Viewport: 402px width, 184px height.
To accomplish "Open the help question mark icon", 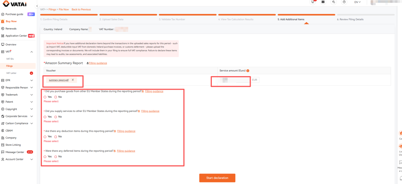I will (x=344, y=2).
